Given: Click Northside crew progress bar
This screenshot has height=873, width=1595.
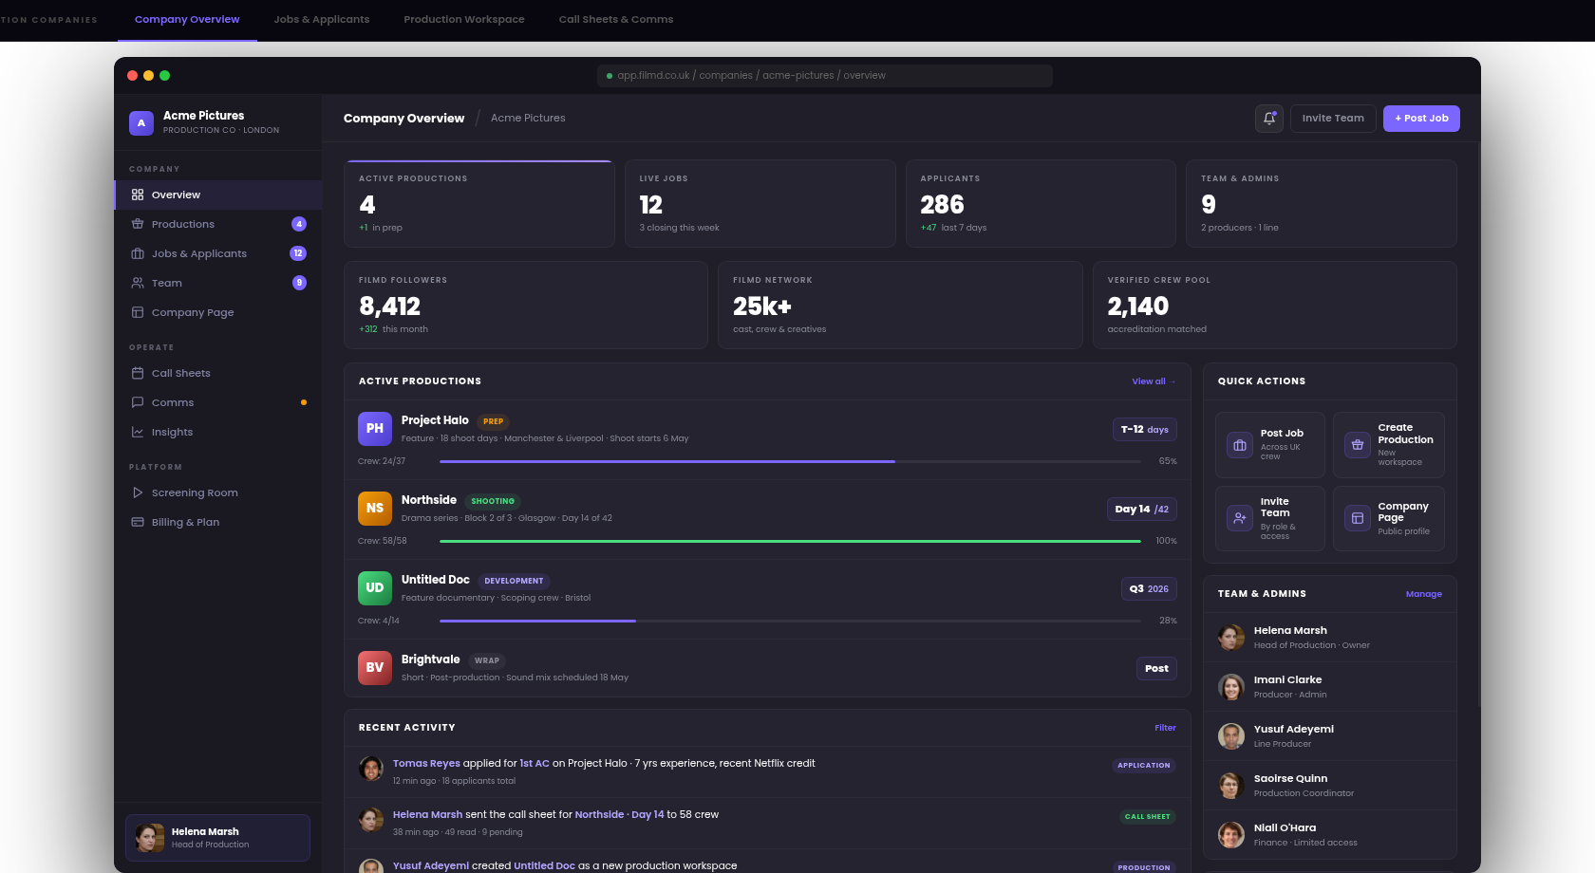Looking at the screenshot, I should [x=790, y=541].
